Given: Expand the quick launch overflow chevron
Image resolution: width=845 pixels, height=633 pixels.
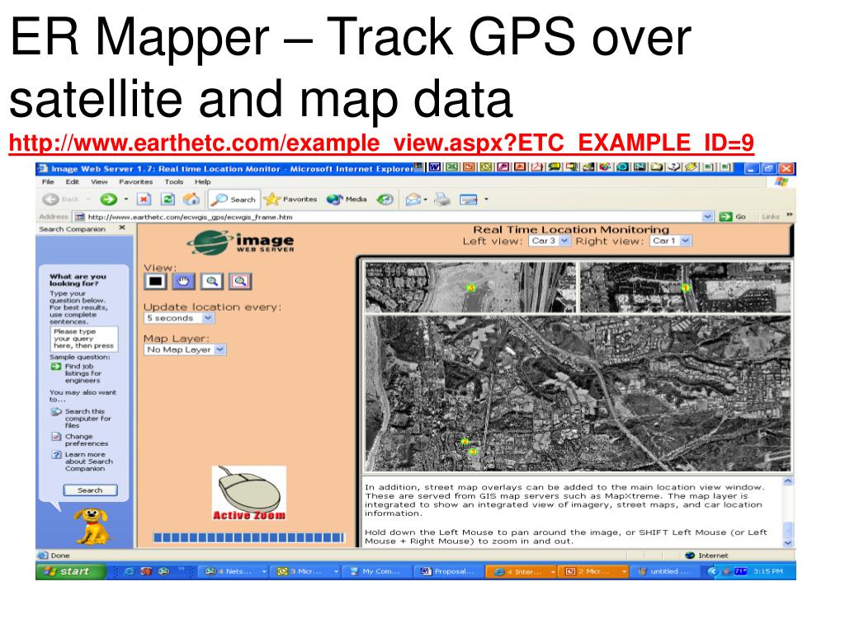Looking at the screenshot, I should [182, 569].
